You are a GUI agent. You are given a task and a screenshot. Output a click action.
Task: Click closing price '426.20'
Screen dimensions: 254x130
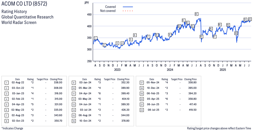click(125, 110)
